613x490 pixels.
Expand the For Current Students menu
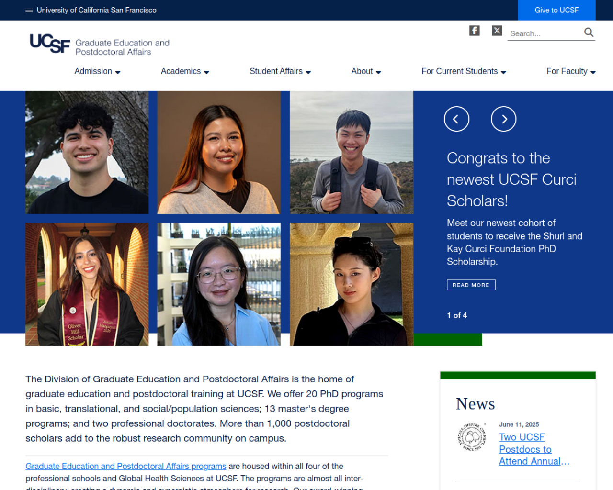click(x=464, y=71)
